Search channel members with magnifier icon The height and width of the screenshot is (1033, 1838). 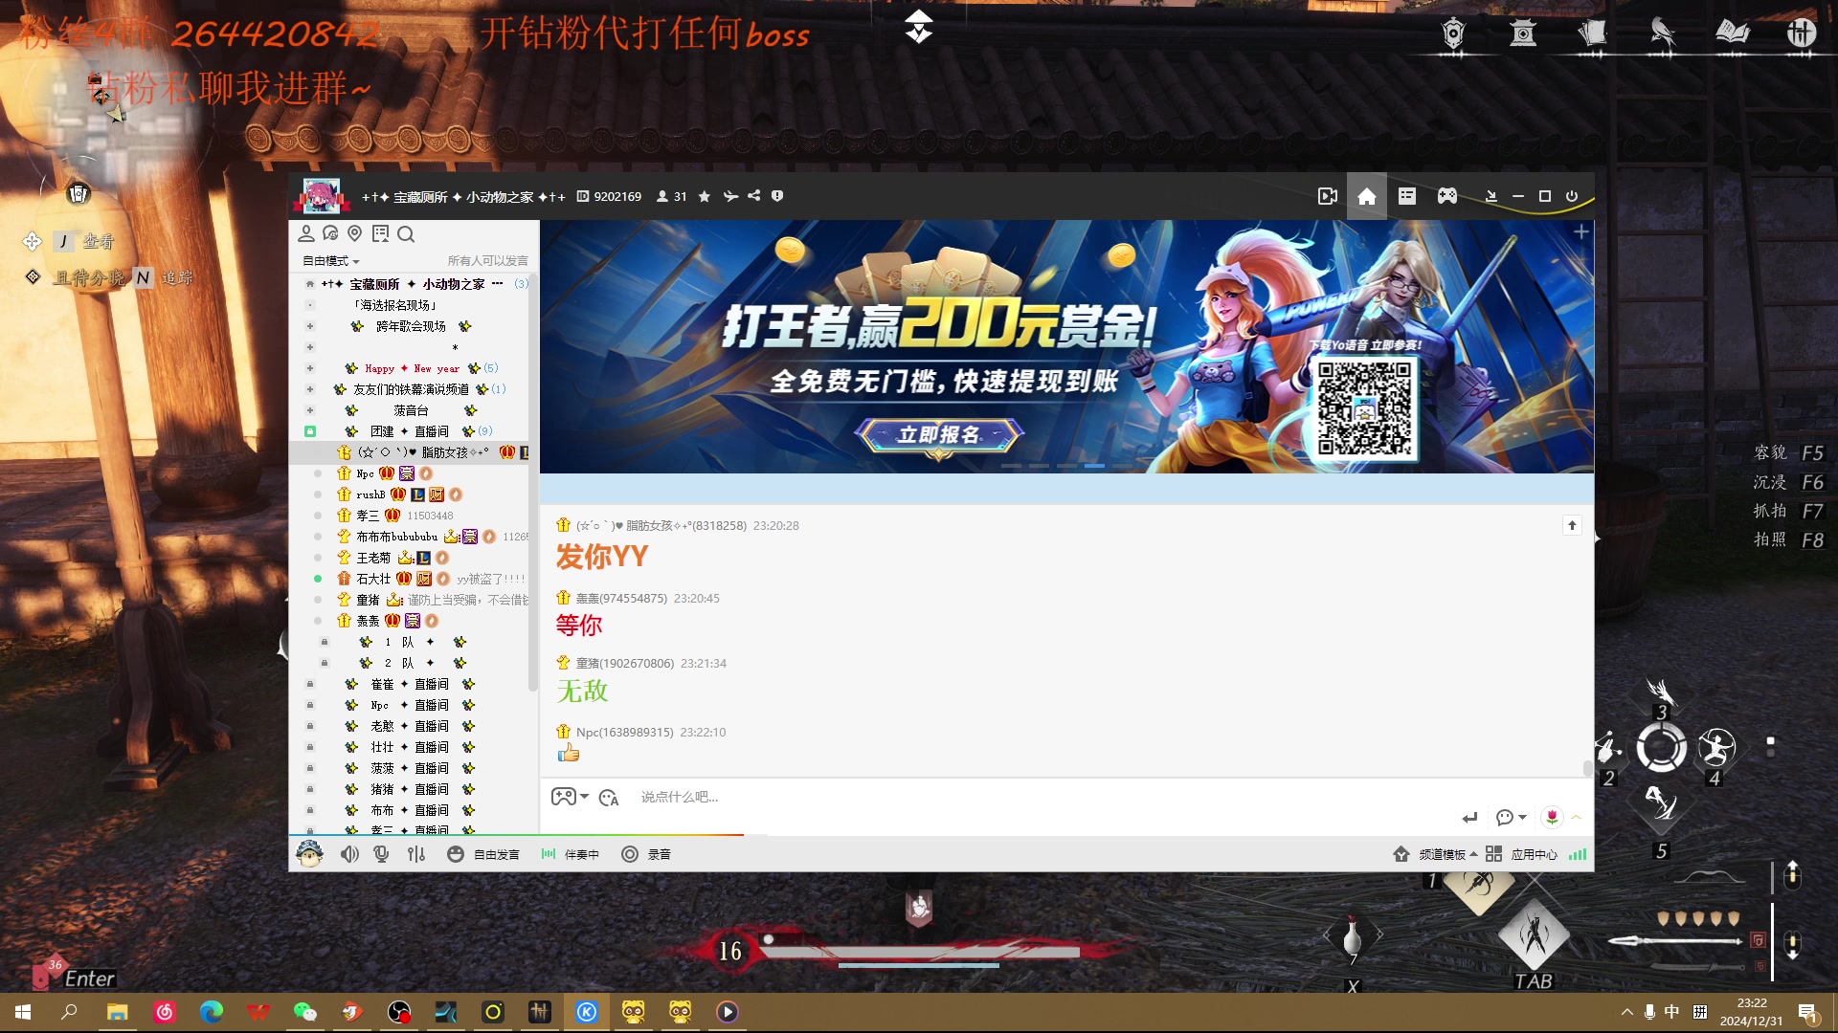[406, 233]
